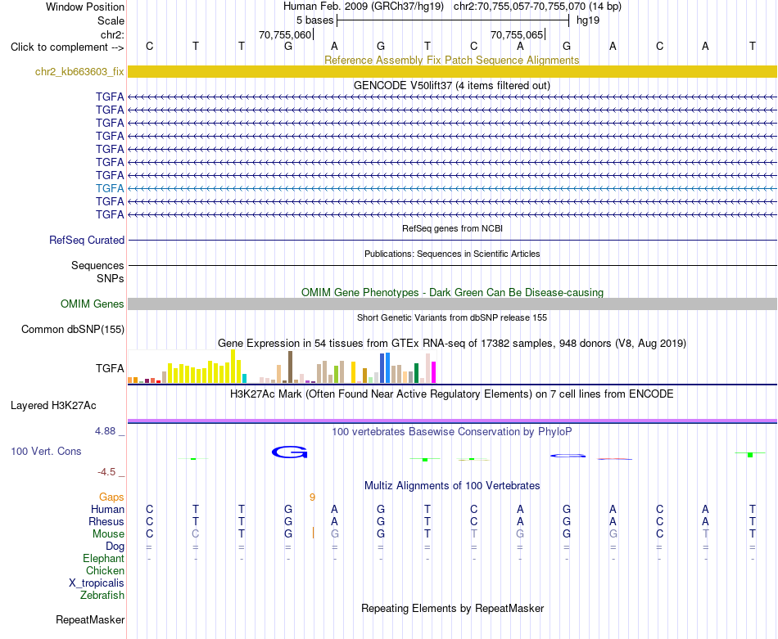
Task: Click the RepeatMasker track label
Action: pos(90,619)
